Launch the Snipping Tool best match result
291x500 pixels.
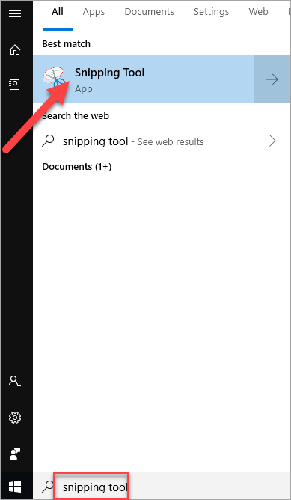coord(143,79)
